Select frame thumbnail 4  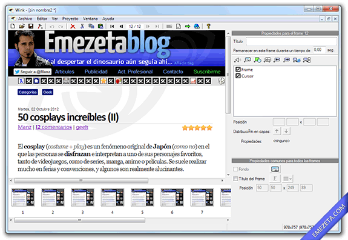click(x=113, y=198)
